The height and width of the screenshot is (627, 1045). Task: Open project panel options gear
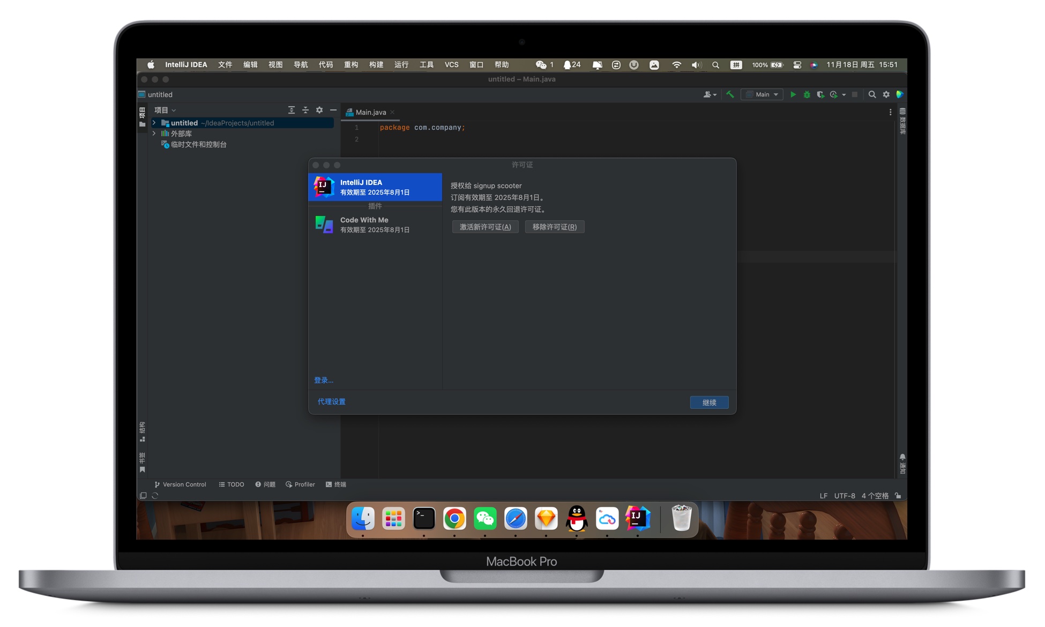(x=319, y=110)
